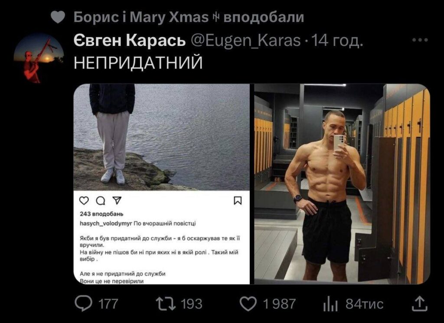
Task: Click Instagram heart icon in embedded post
Action: 84,200
